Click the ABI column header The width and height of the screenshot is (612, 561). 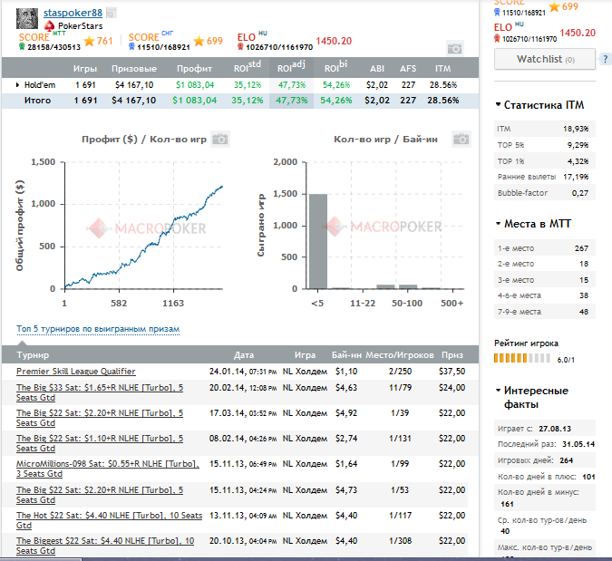coord(377,69)
